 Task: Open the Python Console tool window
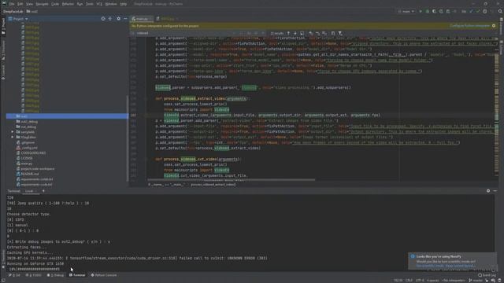(x=104, y=275)
